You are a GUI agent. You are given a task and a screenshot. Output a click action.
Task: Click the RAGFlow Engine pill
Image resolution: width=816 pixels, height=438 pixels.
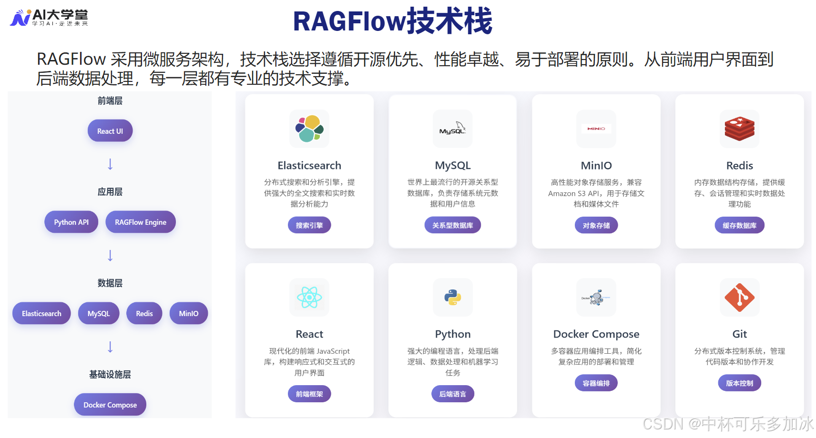point(141,221)
